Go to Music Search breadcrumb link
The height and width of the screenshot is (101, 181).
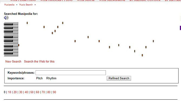[26, 5]
